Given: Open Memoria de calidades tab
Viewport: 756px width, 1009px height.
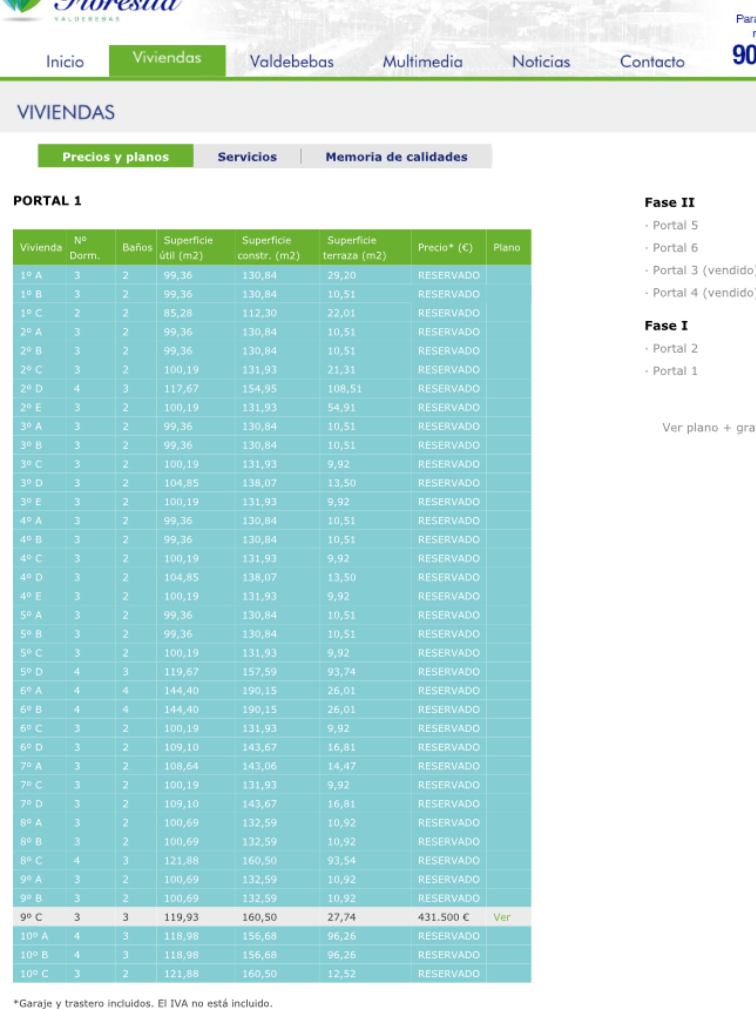Looking at the screenshot, I should pos(396,157).
